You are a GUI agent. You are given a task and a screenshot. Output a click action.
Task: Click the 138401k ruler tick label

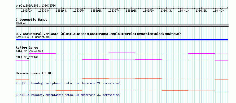[x=183, y=11]
